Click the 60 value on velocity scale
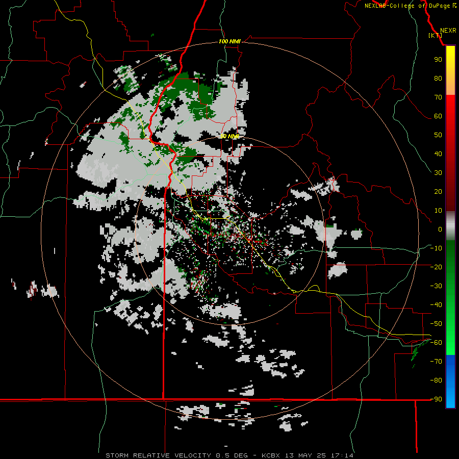Image resolution: width=459 pixels, height=459 pixels. click(x=438, y=116)
